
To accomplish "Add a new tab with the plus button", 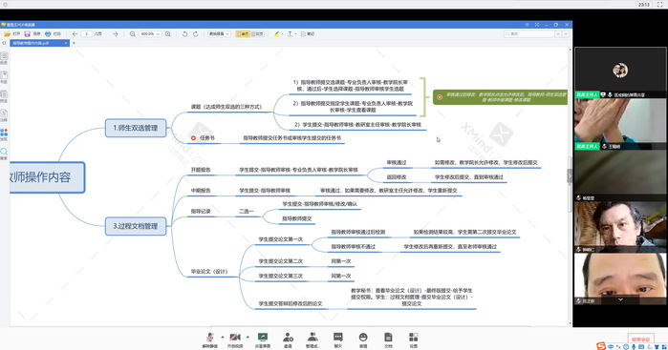I will pyautogui.click(x=74, y=43).
